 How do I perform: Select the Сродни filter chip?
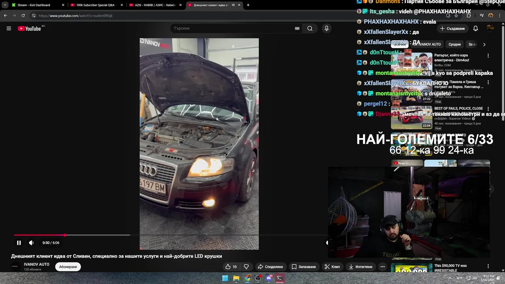[x=454, y=45]
